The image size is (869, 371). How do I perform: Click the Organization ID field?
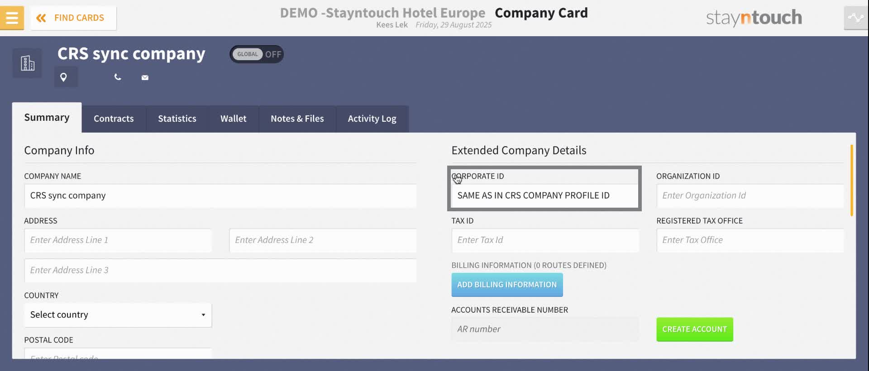pos(750,196)
